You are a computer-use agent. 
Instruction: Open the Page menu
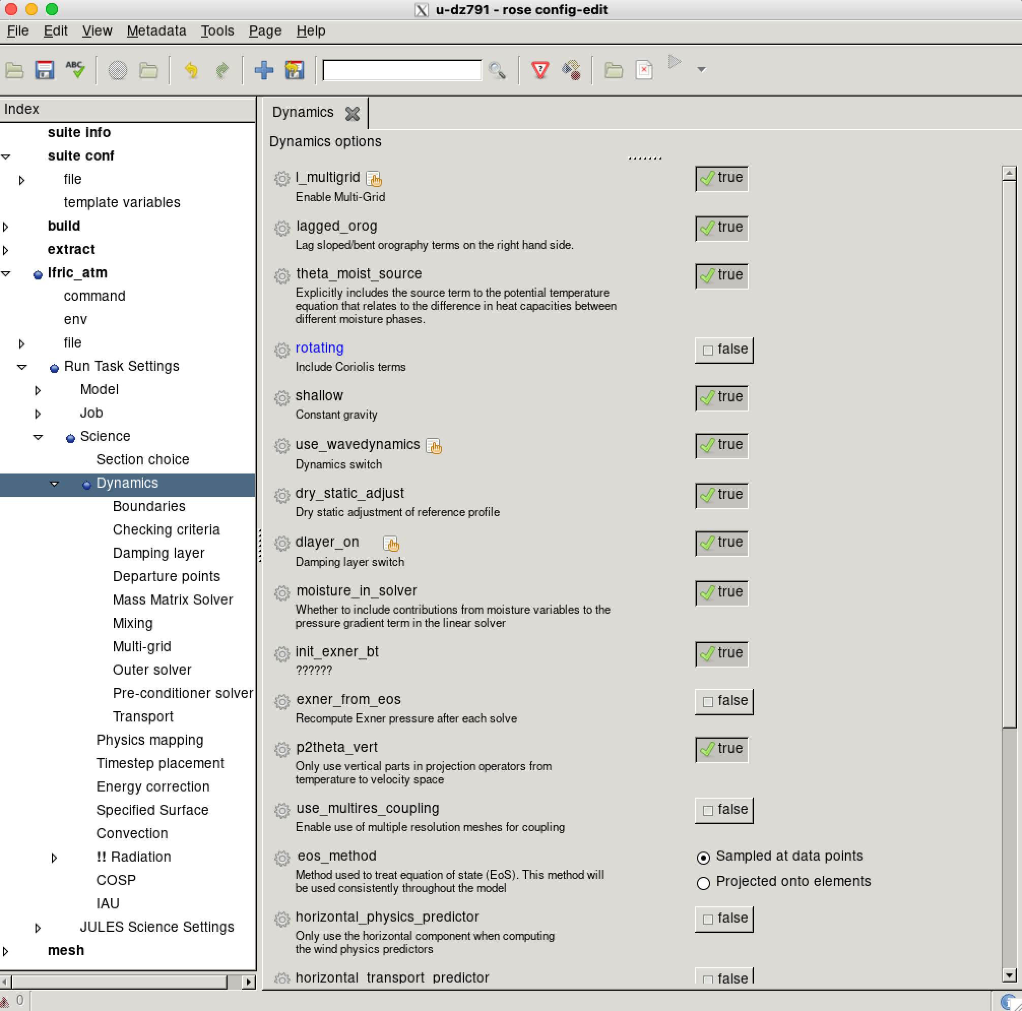(265, 30)
